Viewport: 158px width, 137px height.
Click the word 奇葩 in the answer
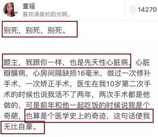pos(11,116)
